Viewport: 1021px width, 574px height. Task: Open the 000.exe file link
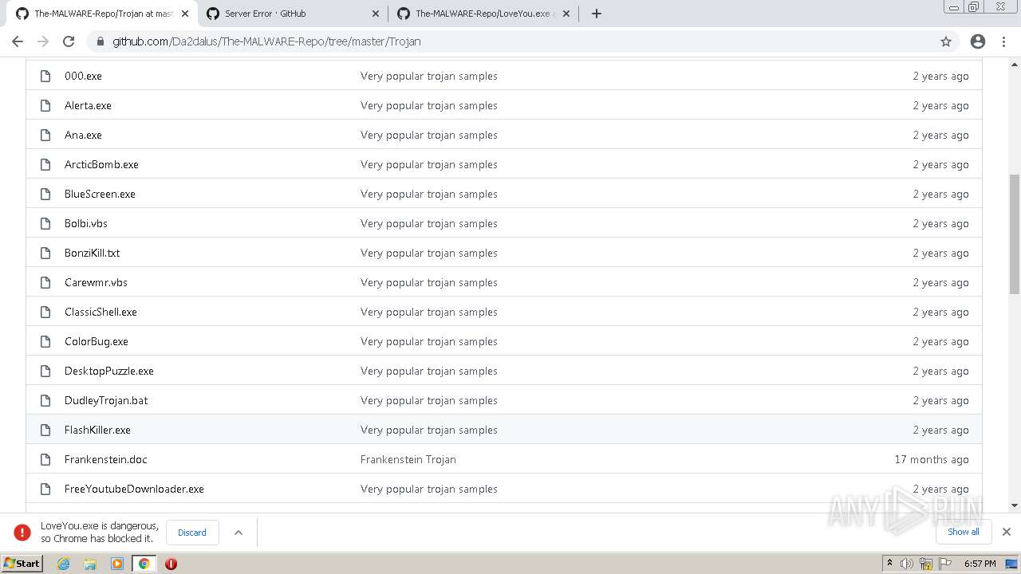coord(83,76)
